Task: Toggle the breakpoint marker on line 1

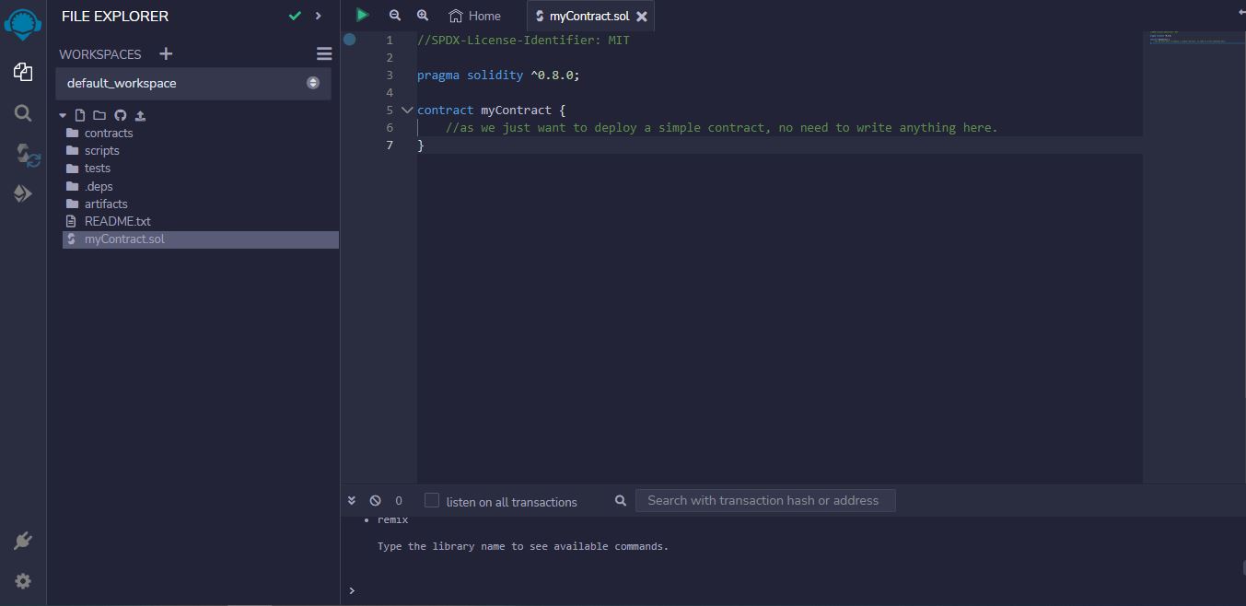Action: click(349, 40)
